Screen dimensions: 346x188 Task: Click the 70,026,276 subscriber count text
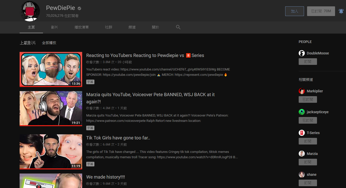[62, 16]
